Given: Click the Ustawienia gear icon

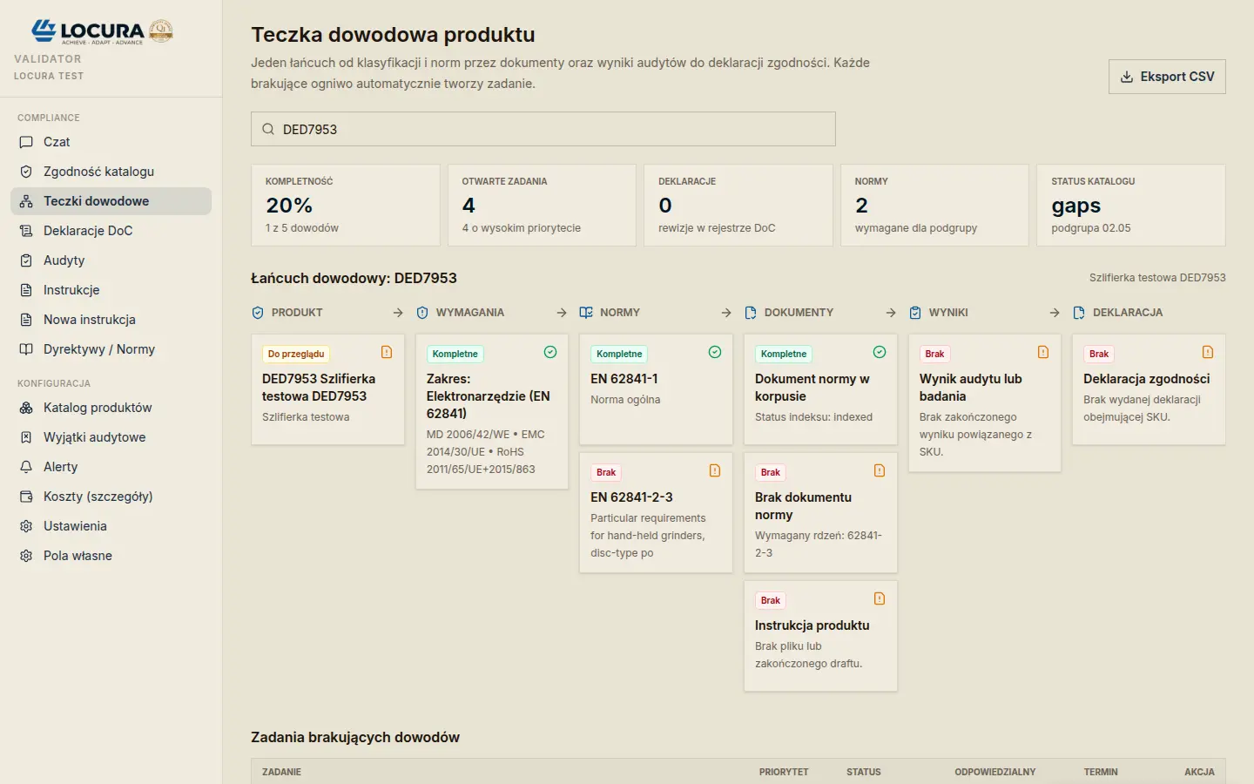Looking at the screenshot, I should click(x=26, y=526).
